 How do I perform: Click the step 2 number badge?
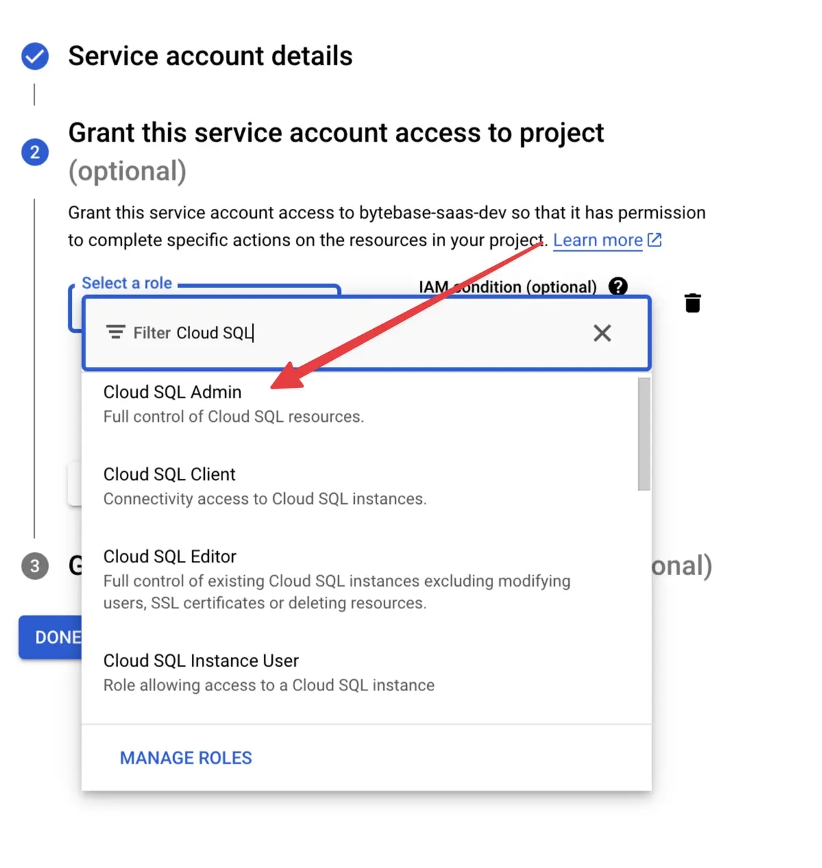[35, 153]
